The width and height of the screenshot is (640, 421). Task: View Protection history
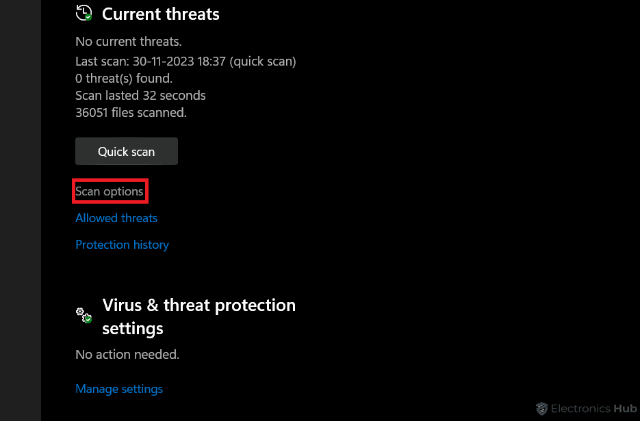coord(122,245)
